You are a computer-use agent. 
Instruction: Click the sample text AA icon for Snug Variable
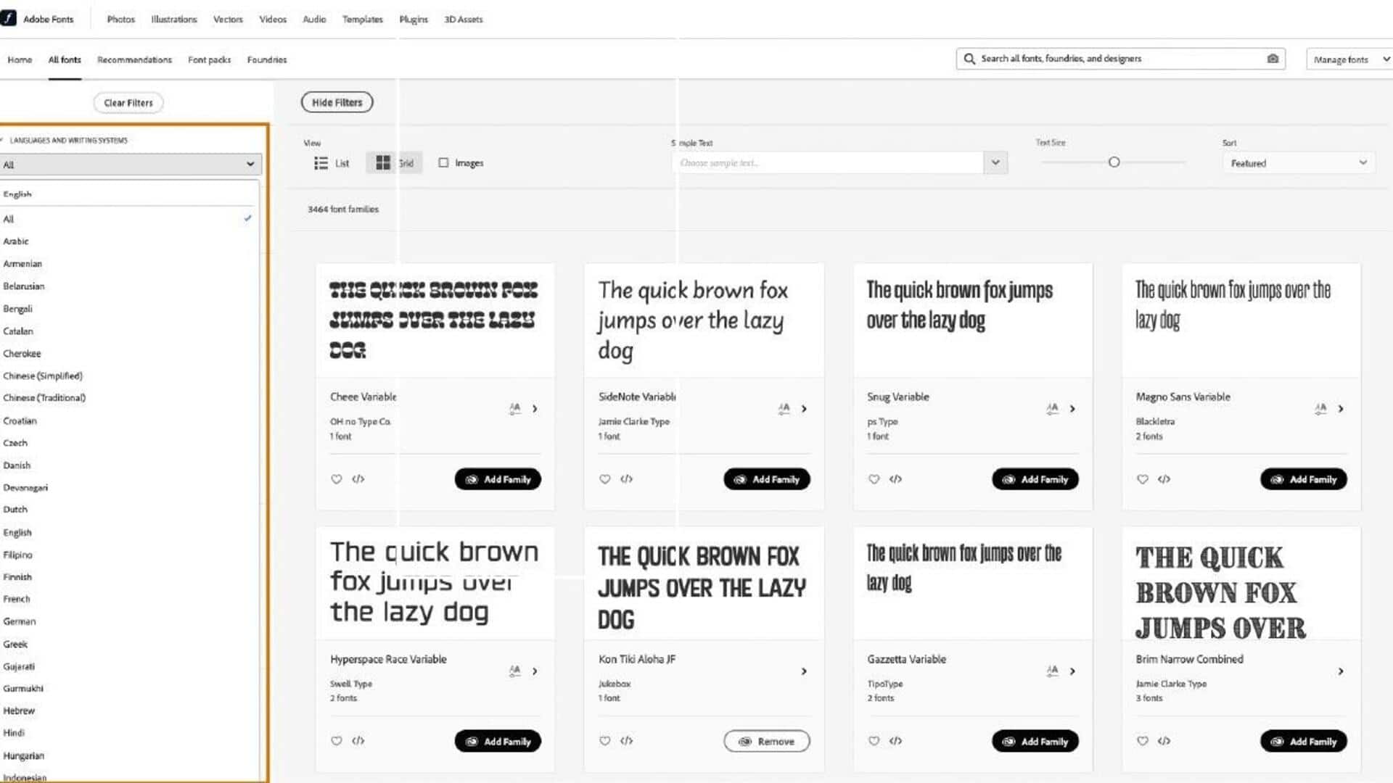point(1052,408)
